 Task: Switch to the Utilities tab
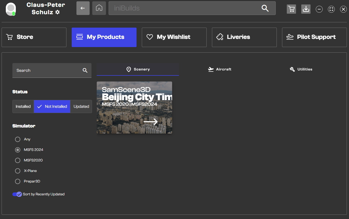click(301, 69)
